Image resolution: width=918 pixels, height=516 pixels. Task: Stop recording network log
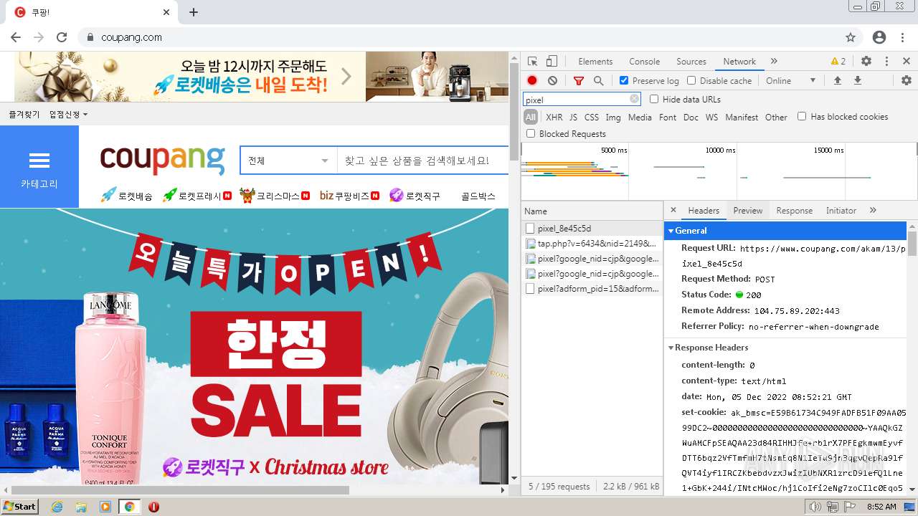(532, 81)
